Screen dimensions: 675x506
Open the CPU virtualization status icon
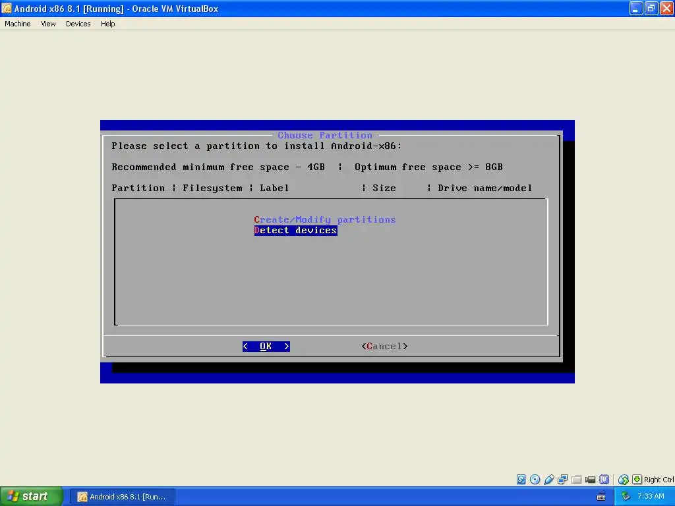(604, 480)
